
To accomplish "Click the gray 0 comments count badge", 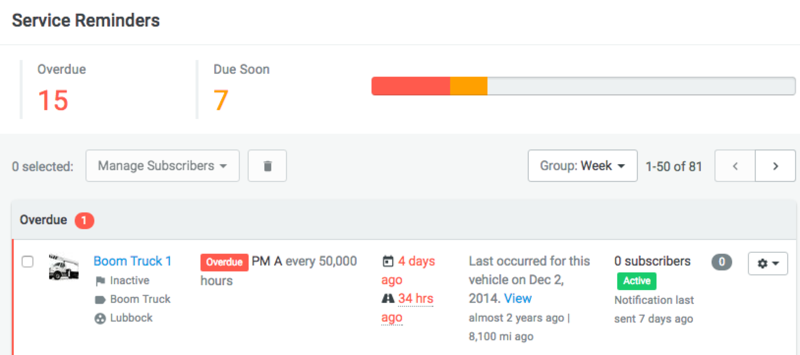I will click(721, 262).
